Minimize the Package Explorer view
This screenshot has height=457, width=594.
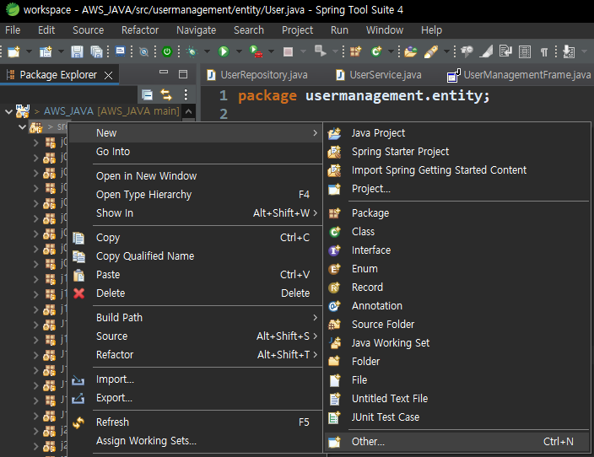coord(164,72)
